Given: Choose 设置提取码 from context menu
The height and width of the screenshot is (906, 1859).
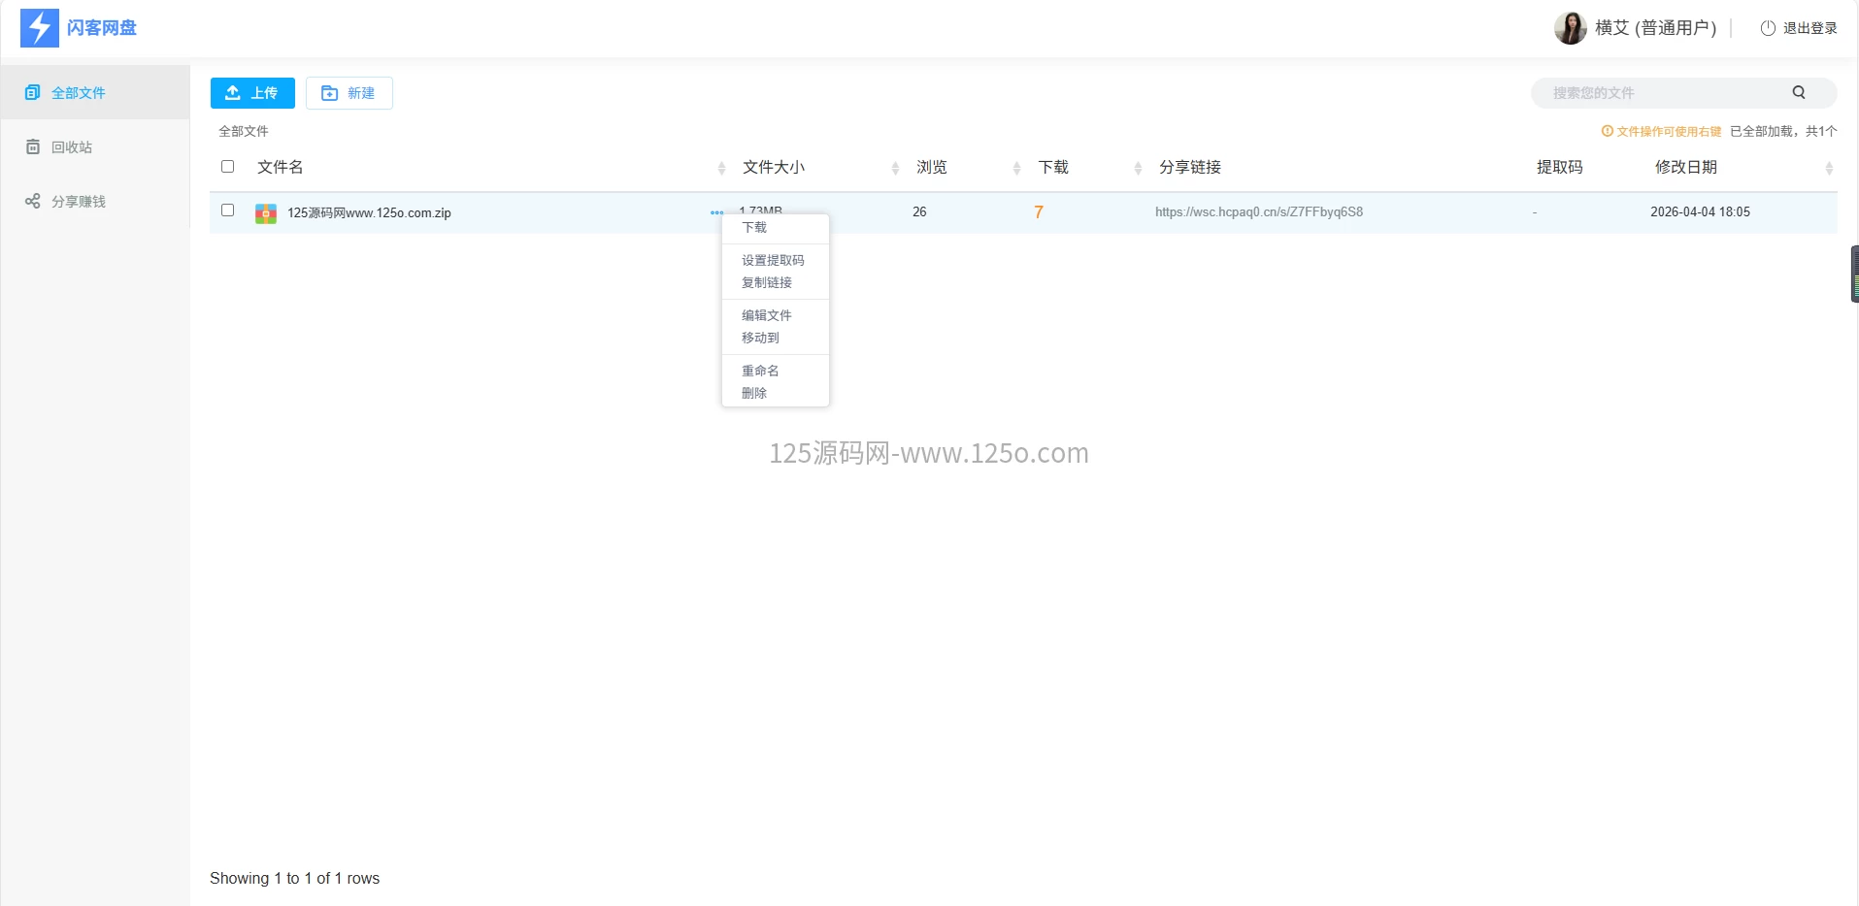Looking at the screenshot, I should (x=773, y=260).
